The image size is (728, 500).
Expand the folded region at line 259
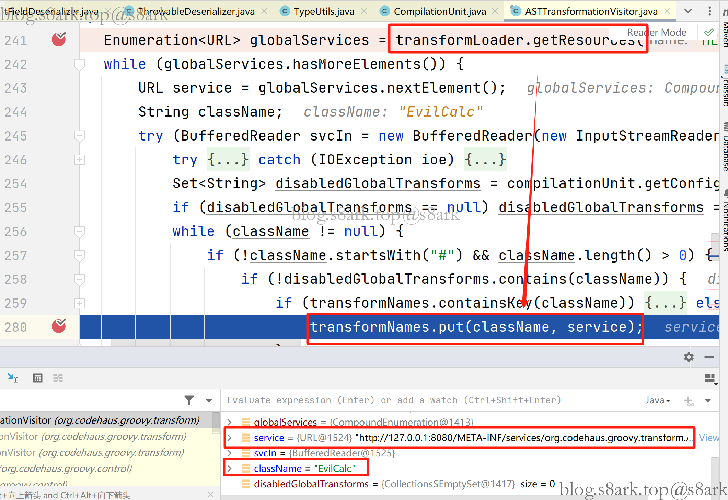(79, 303)
